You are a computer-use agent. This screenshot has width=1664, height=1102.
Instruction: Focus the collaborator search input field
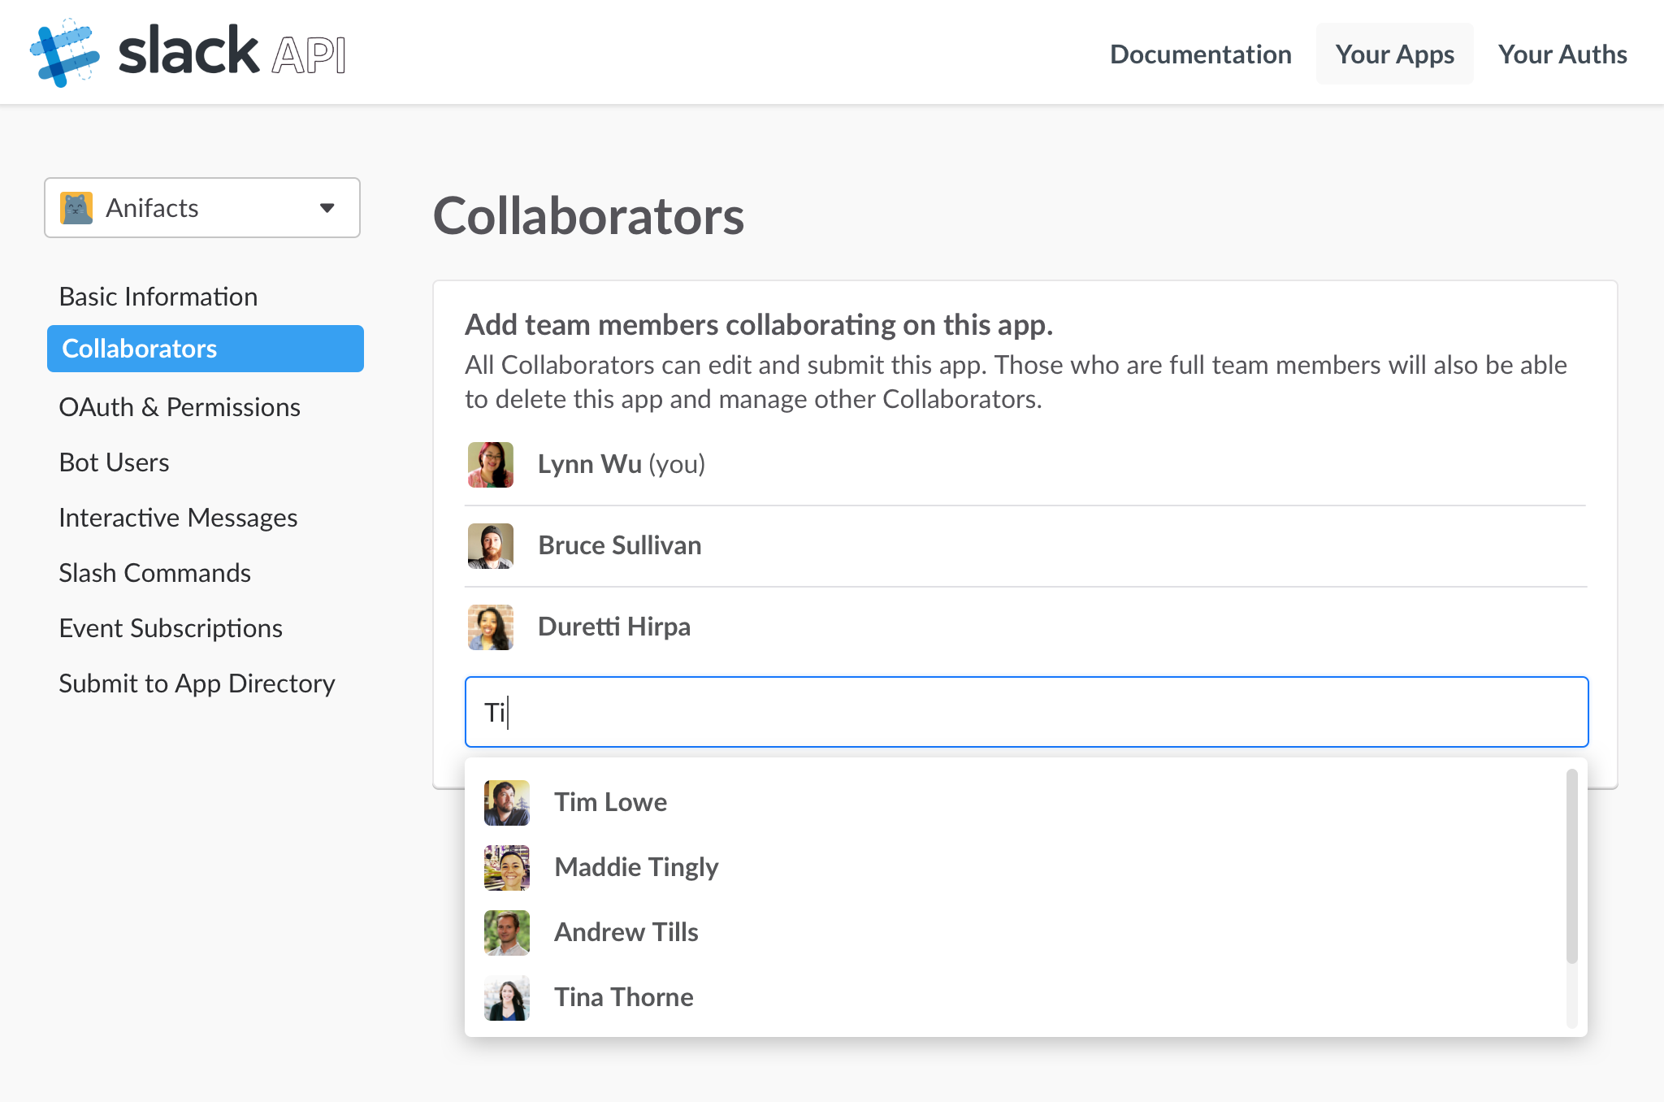(1025, 712)
